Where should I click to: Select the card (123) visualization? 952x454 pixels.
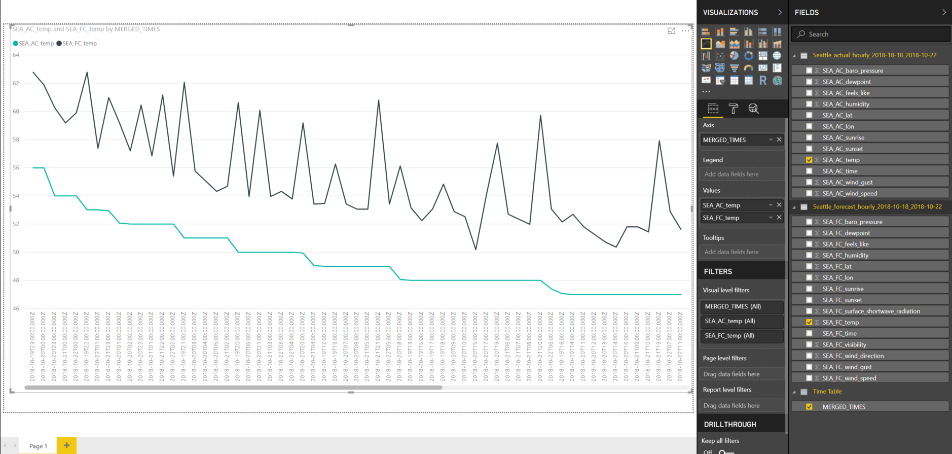click(x=763, y=67)
